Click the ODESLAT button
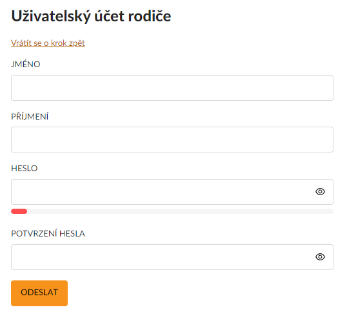This screenshot has height=314, width=338. click(x=39, y=293)
